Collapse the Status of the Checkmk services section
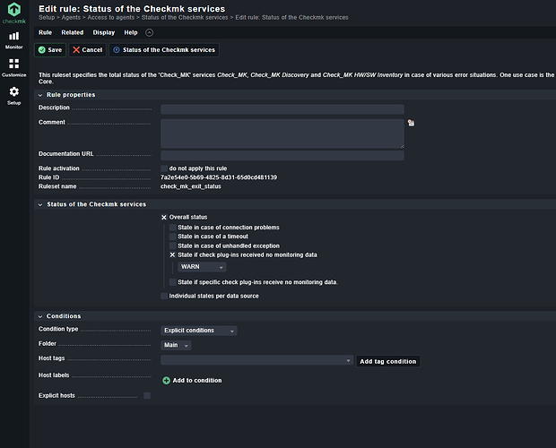This screenshot has width=556, height=448. pos(40,204)
